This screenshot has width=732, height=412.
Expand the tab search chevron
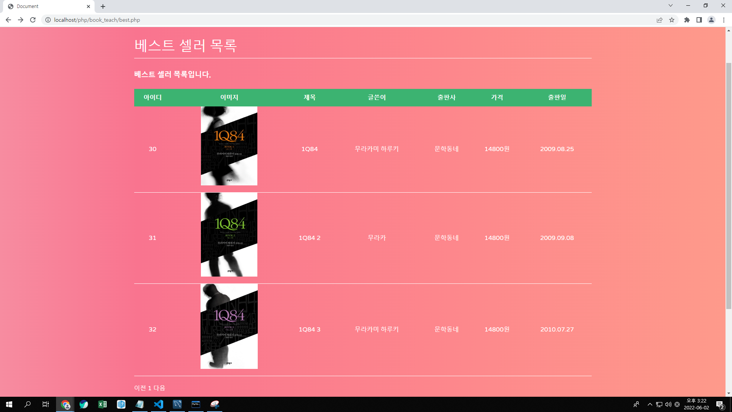[670, 6]
